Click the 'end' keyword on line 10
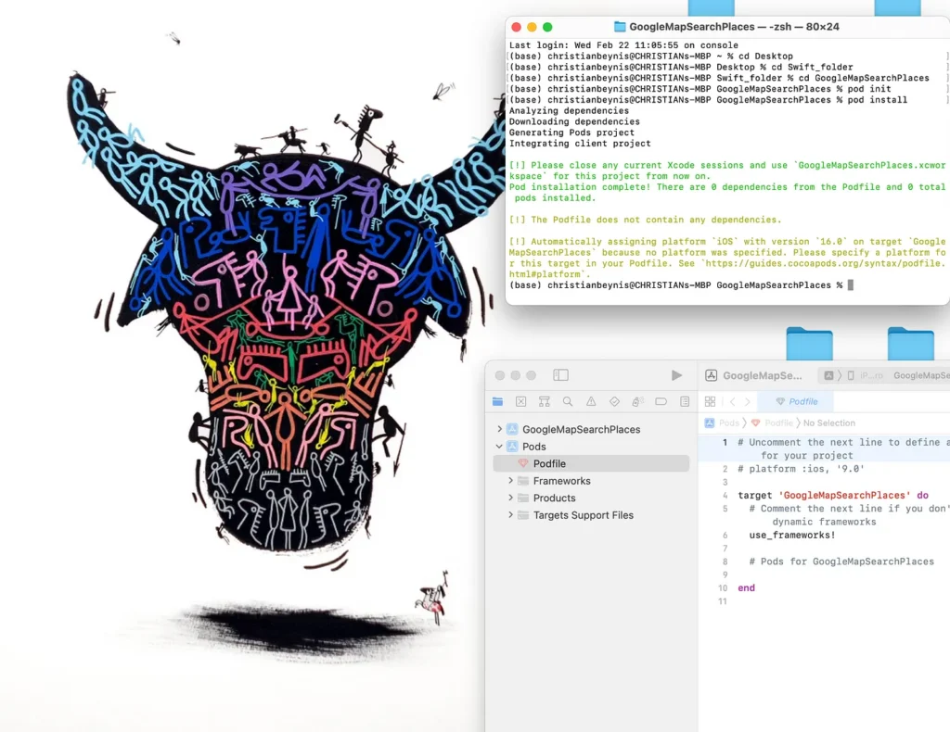Screen dimensions: 950x732 (746, 588)
